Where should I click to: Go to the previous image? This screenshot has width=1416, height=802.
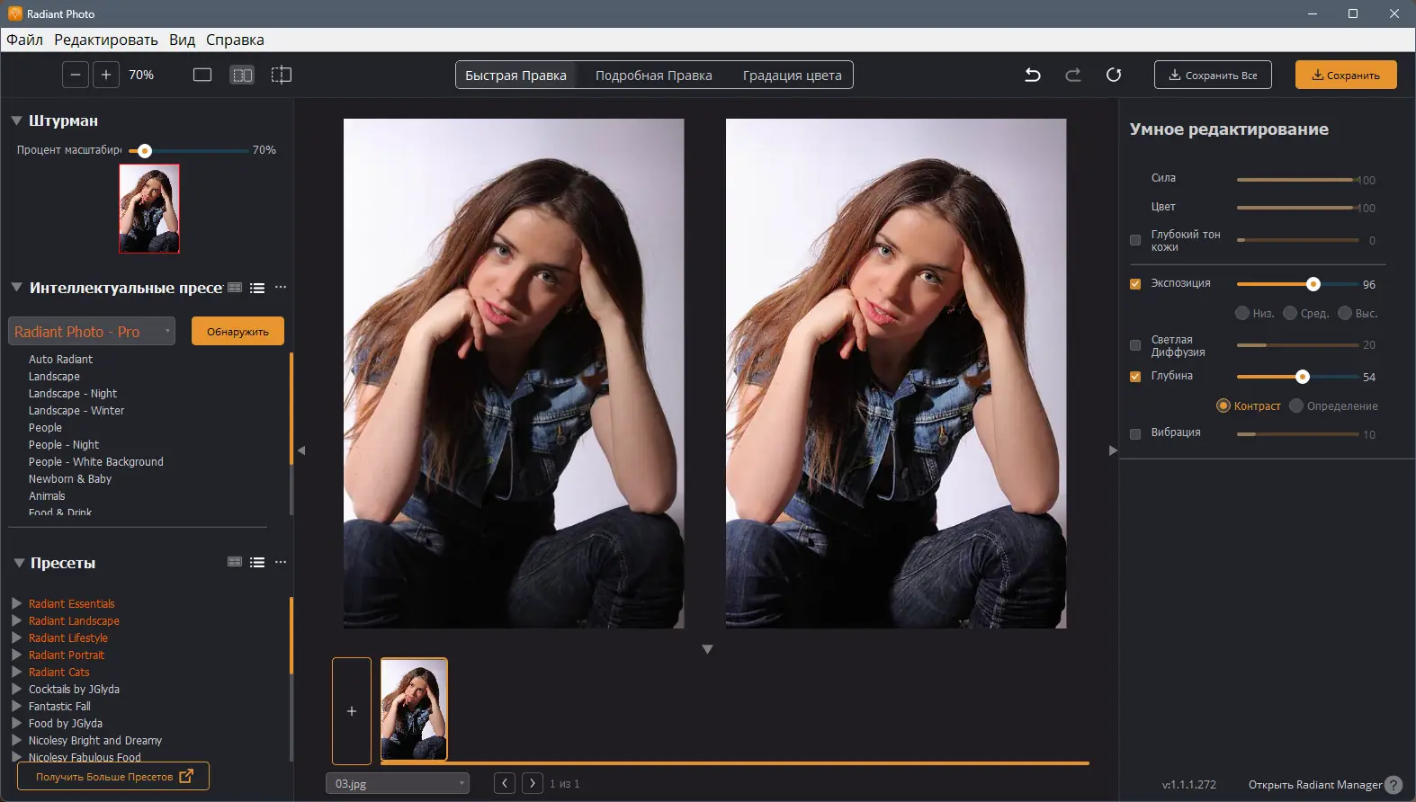pos(505,783)
